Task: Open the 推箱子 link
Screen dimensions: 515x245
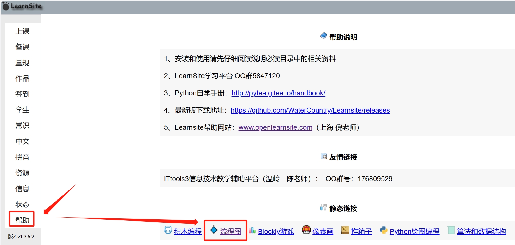Action: 361,232
